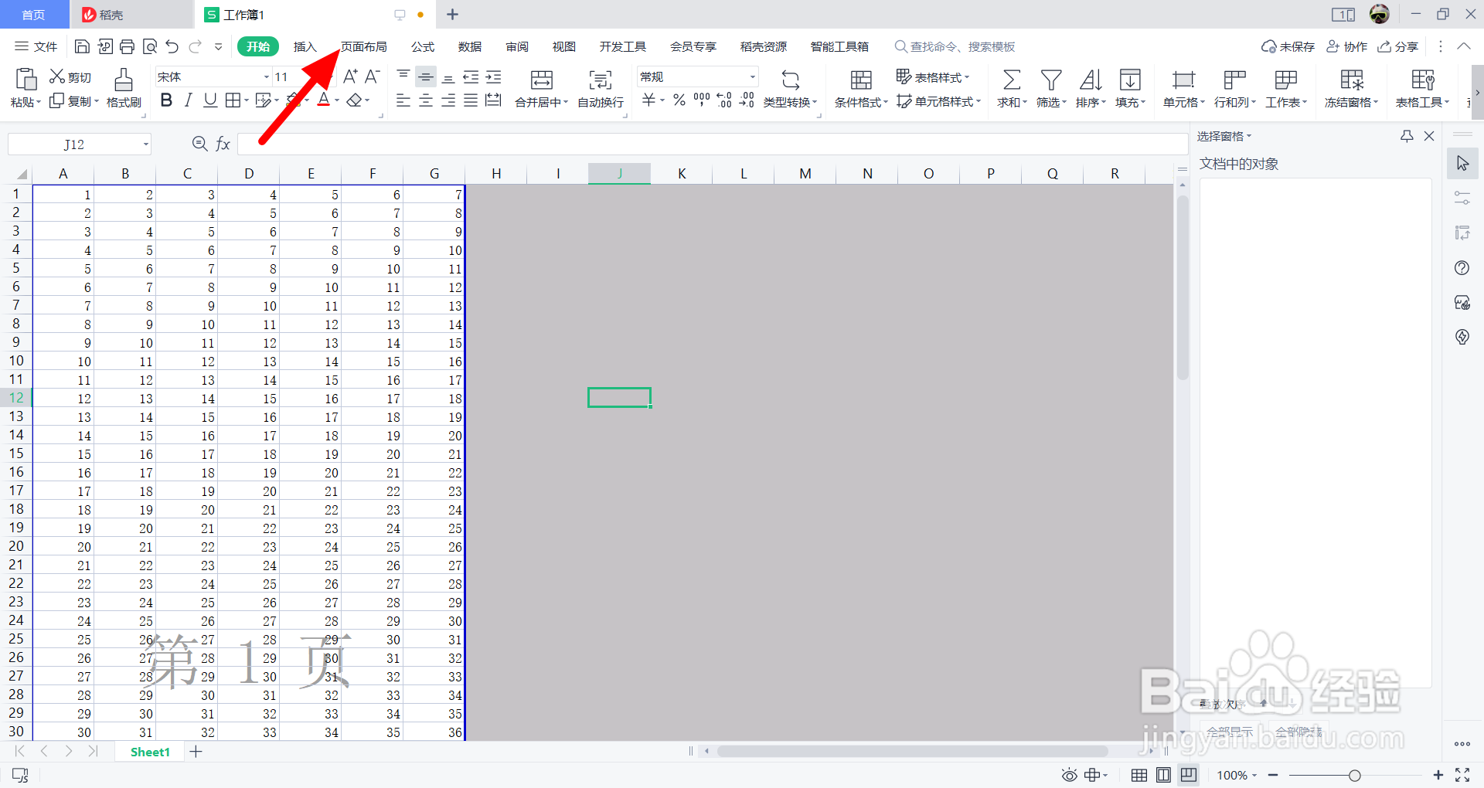Click the Filter (筛选) funnel icon
1484x788 pixels.
(1051, 80)
